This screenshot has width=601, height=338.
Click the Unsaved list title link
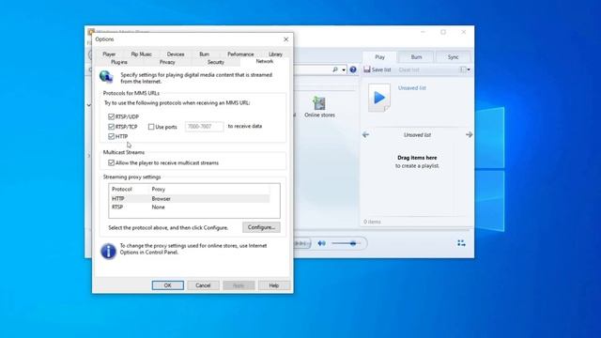tap(412, 88)
